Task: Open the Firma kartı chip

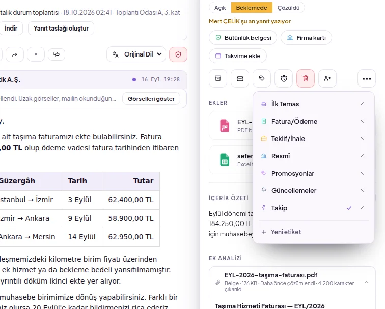Action: [x=306, y=38]
